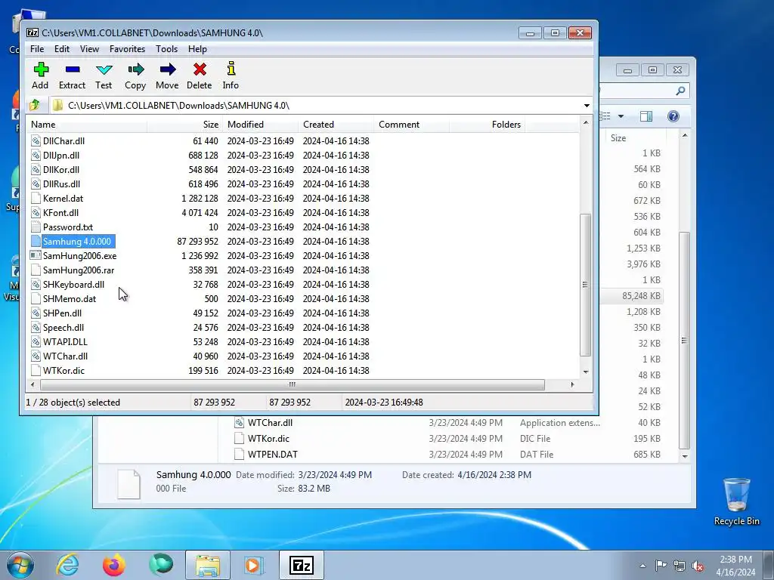Screen dimensions: 774x580
Task: Click the Explorer help question mark icon
Action: [673, 116]
